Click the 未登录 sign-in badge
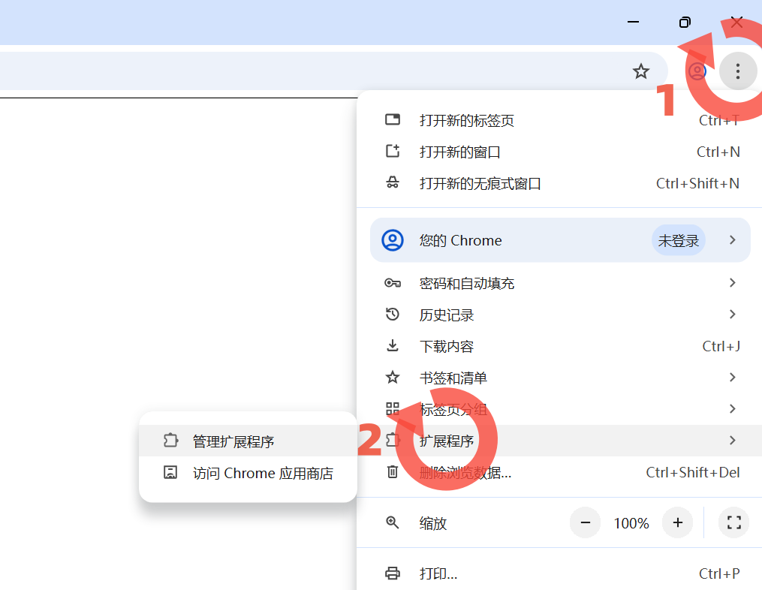Screen dimensions: 762x590 coord(679,240)
